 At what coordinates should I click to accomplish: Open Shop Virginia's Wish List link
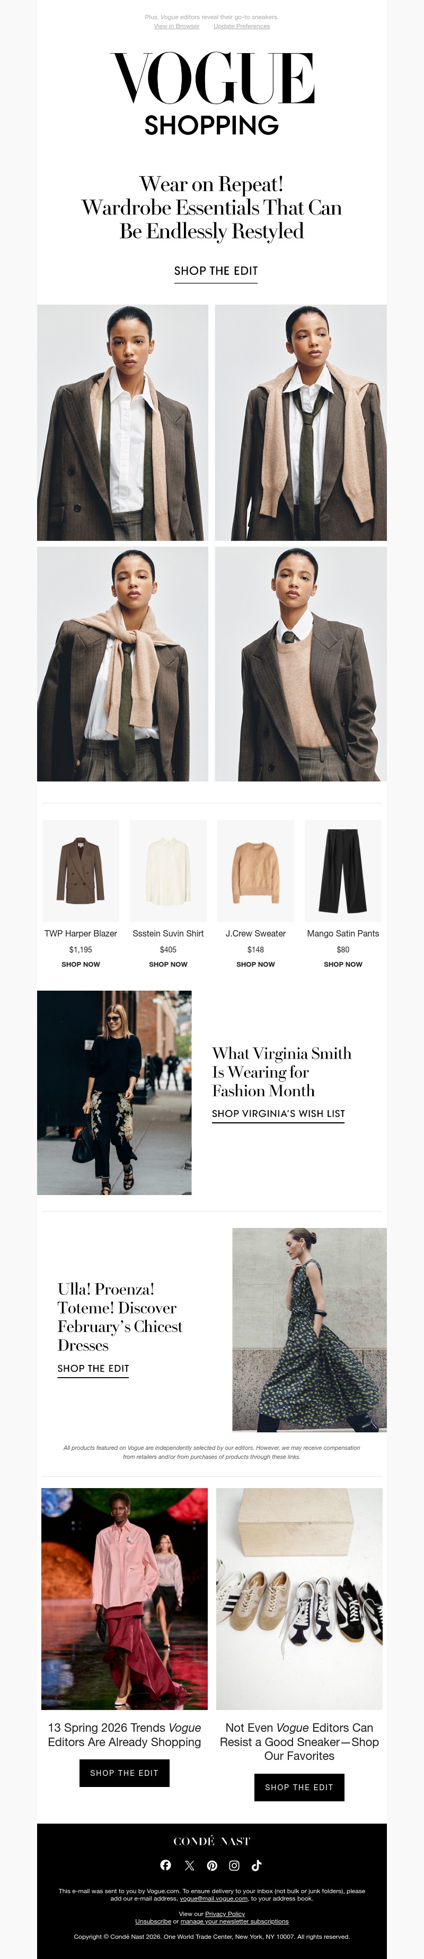[x=278, y=1113]
